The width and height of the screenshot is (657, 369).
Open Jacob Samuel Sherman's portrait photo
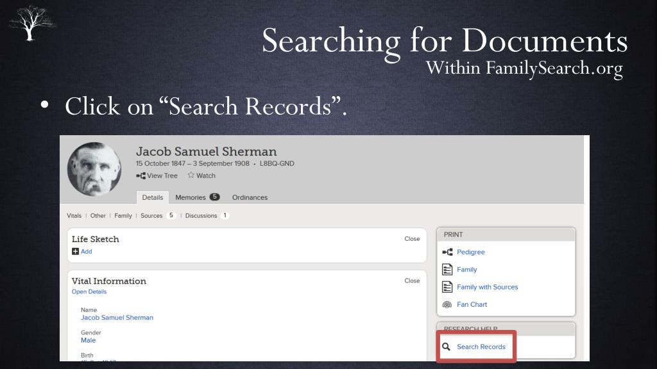click(x=94, y=169)
